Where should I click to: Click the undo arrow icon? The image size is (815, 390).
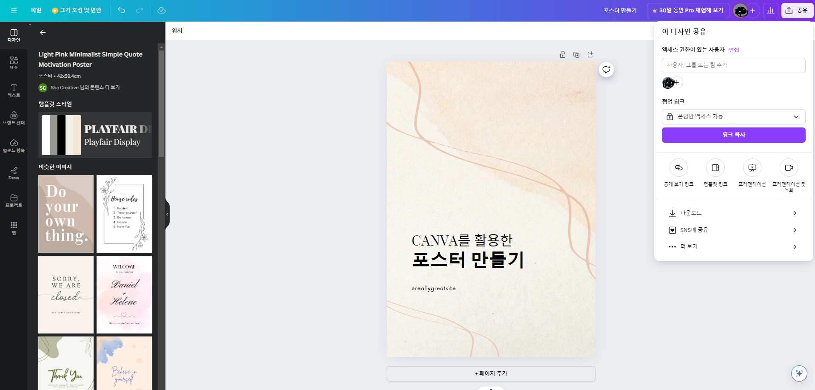click(x=122, y=10)
